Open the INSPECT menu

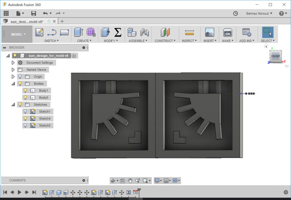pyautogui.click(x=189, y=41)
